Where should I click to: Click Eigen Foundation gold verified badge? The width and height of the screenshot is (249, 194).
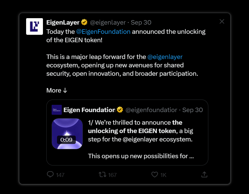click(120, 110)
